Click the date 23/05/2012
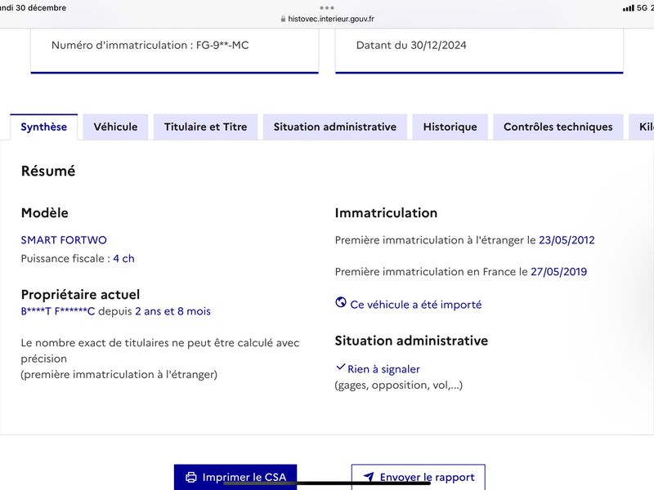Viewport: 654px width, 490px height. pos(567,240)
